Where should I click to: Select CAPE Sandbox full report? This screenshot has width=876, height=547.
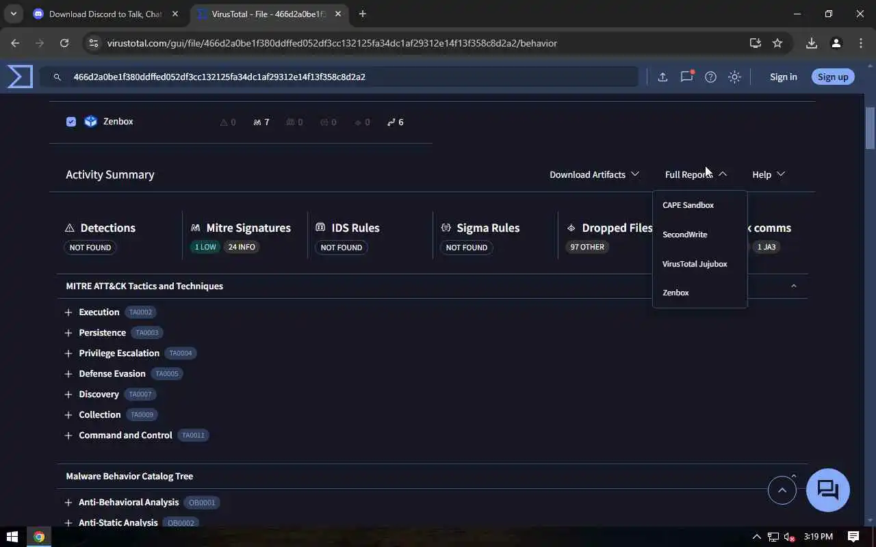(x=688, y=205)
